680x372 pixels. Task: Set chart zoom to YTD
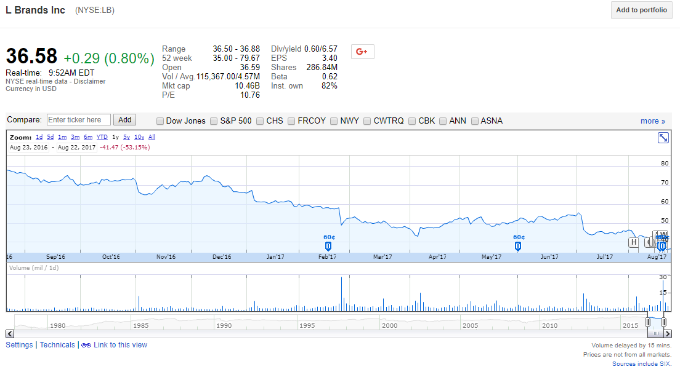click(x=102, y=137)
